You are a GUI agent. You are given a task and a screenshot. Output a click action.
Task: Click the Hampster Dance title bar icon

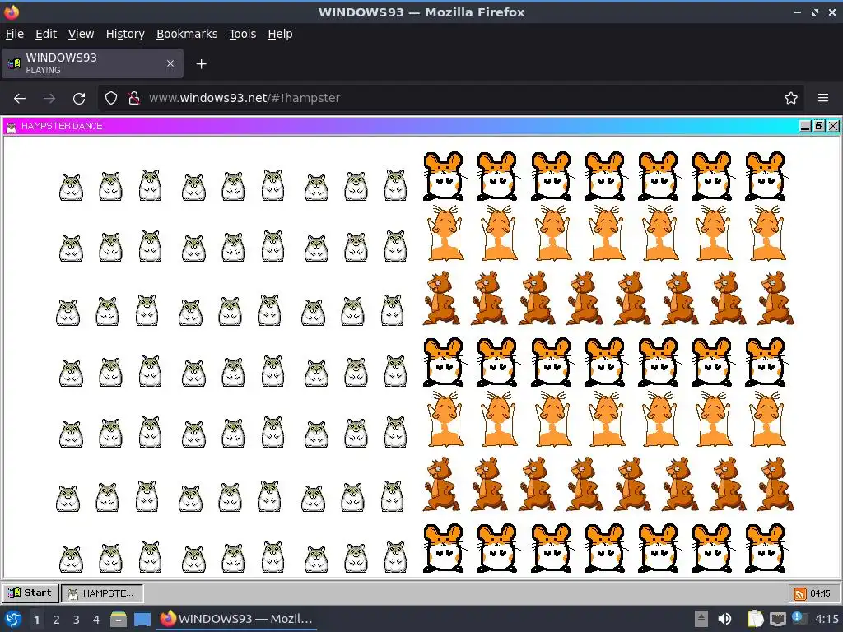(x=11, y=127)
